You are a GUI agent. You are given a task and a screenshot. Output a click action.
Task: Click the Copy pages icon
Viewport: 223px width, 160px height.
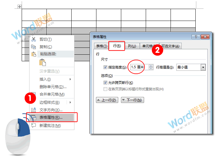point(33,47)
